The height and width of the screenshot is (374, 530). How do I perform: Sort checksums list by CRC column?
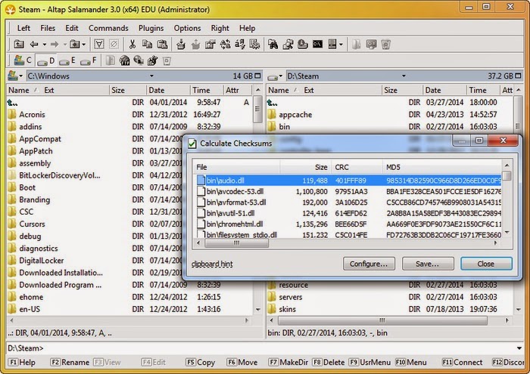[357, 167]
